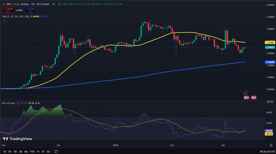Click the RSI 14 close indicator label
The width and height of the screenshot is (276, 154).
pyautogui.click(x=8, y=103)
